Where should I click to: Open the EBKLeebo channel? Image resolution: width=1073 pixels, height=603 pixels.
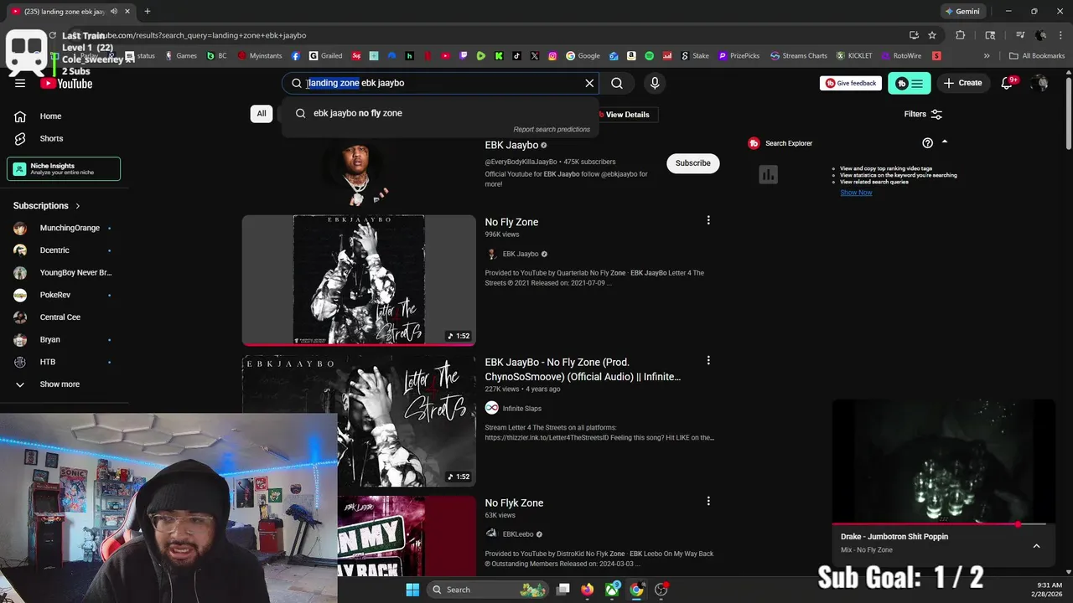click(518, 534)
